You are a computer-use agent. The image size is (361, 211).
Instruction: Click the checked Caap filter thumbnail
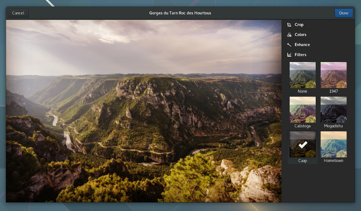tap(303, 144)
